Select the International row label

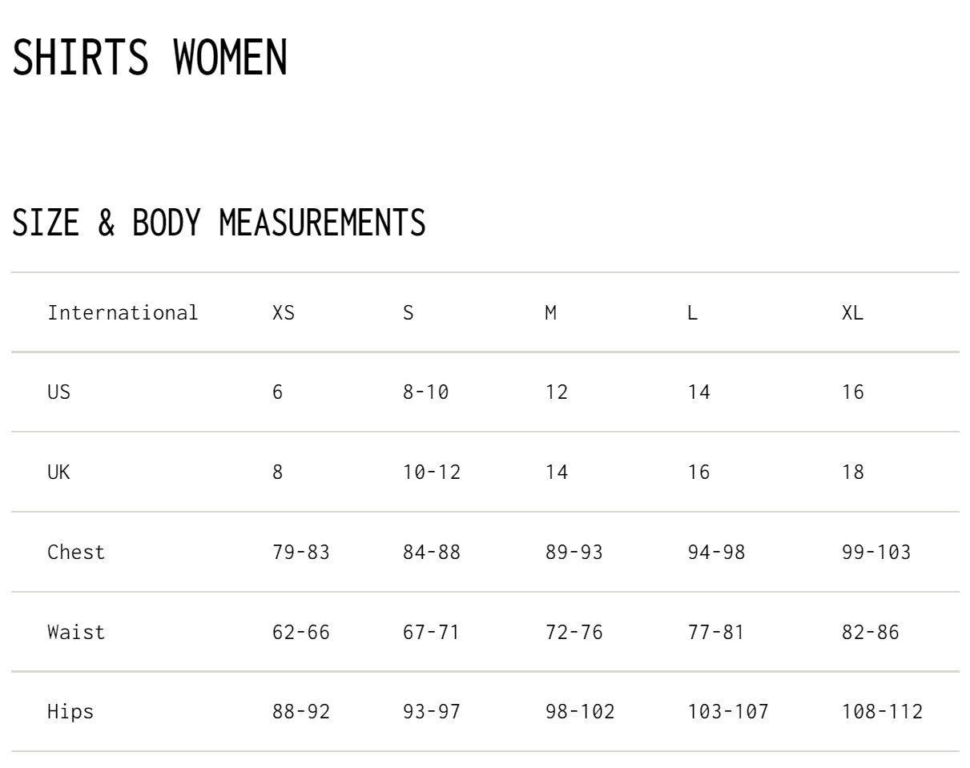[x=123, y=312]
